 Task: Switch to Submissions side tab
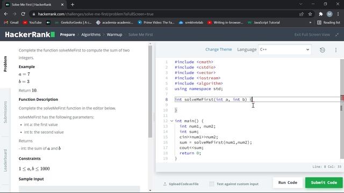pos(5,112)
